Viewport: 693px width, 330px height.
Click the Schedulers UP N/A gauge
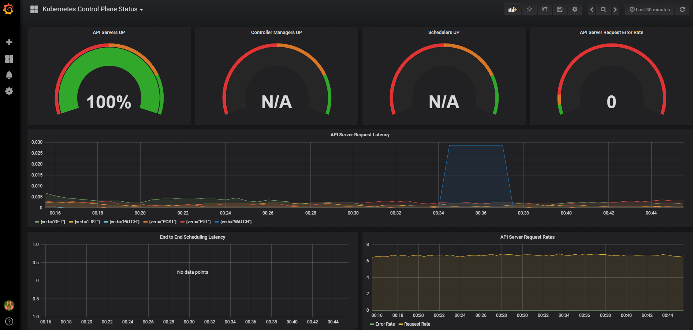pyautogui.click(x=444, y=79)
